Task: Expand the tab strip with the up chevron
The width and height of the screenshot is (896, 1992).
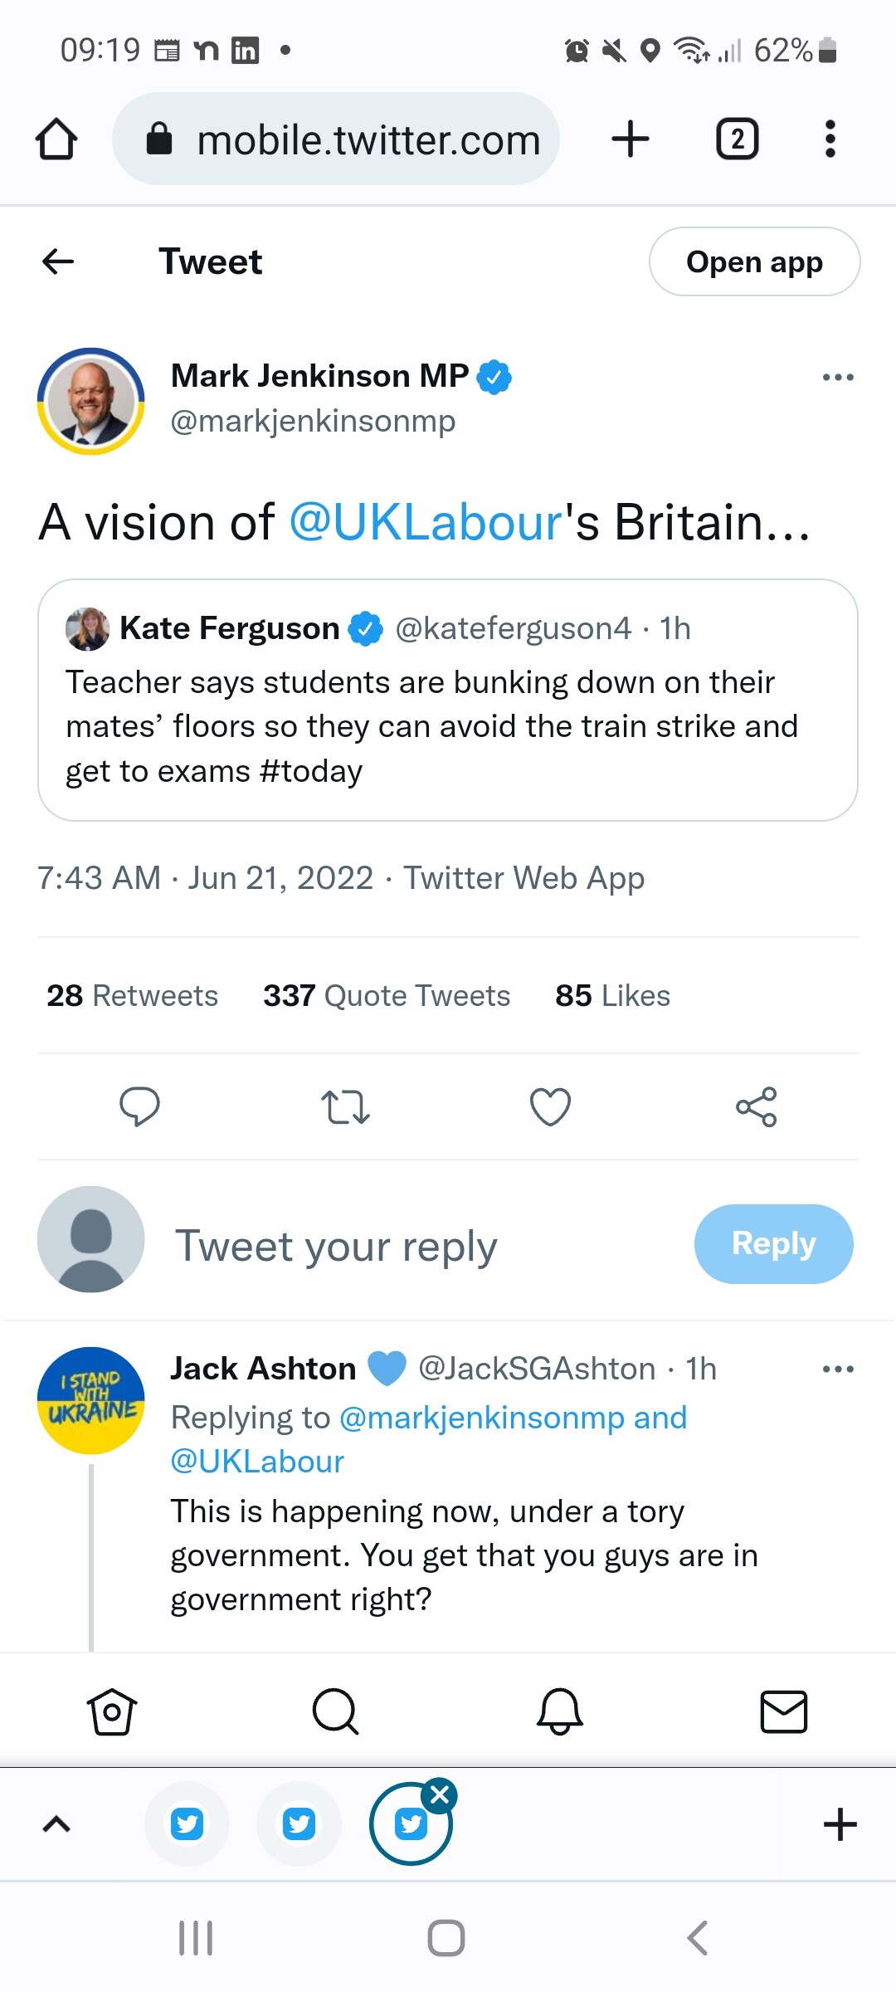Action: click(x=56, y=1824)
